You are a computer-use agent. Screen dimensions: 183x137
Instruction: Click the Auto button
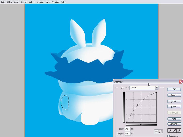point(174,119)
